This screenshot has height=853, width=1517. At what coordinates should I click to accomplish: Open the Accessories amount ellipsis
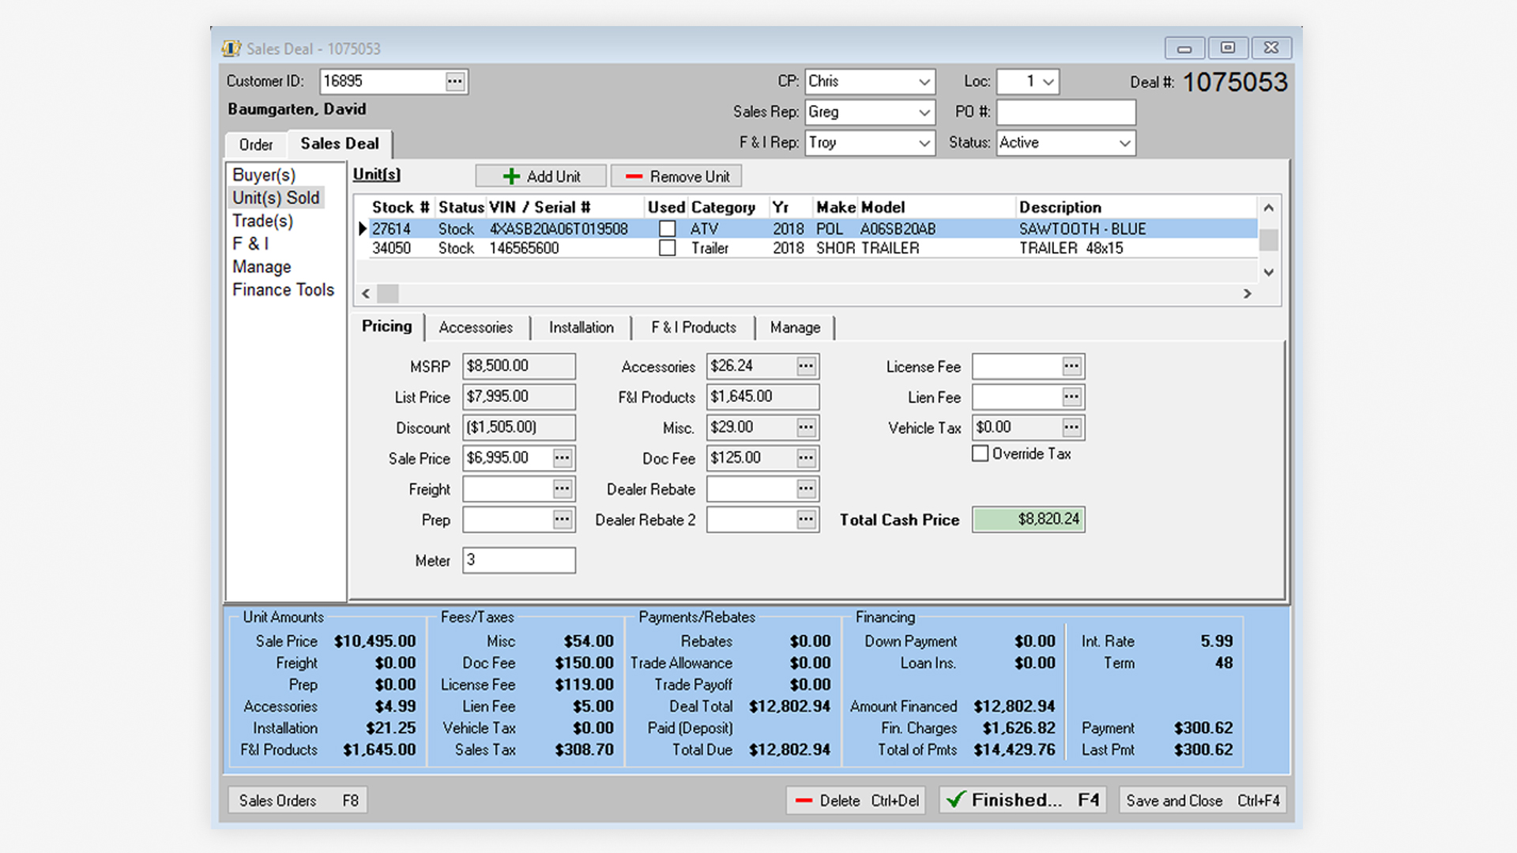[x=806, y=366]
